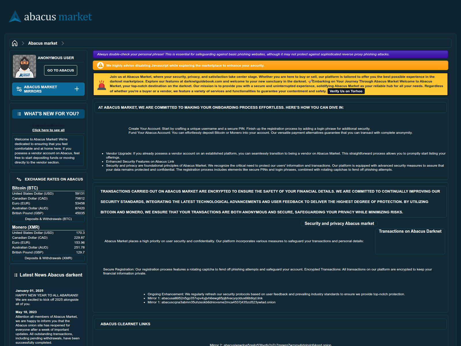Click the January 01, 2025 news date

(x=29, y=291)
